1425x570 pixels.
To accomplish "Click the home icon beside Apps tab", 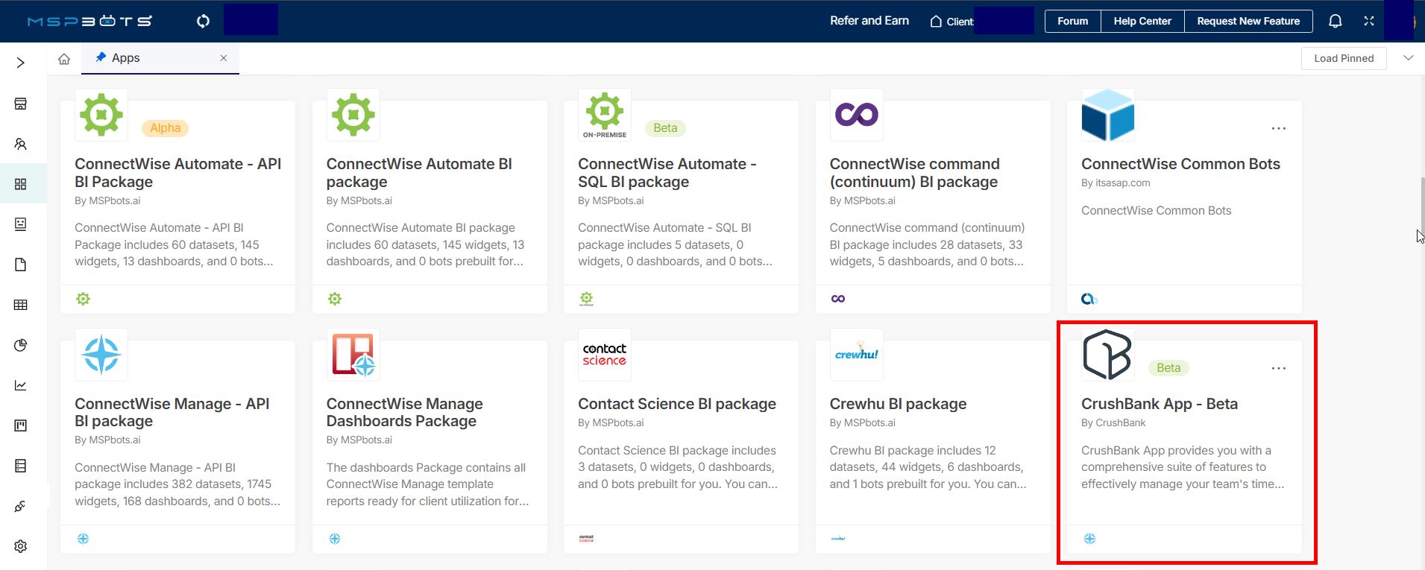I will (x=64, y=59).
